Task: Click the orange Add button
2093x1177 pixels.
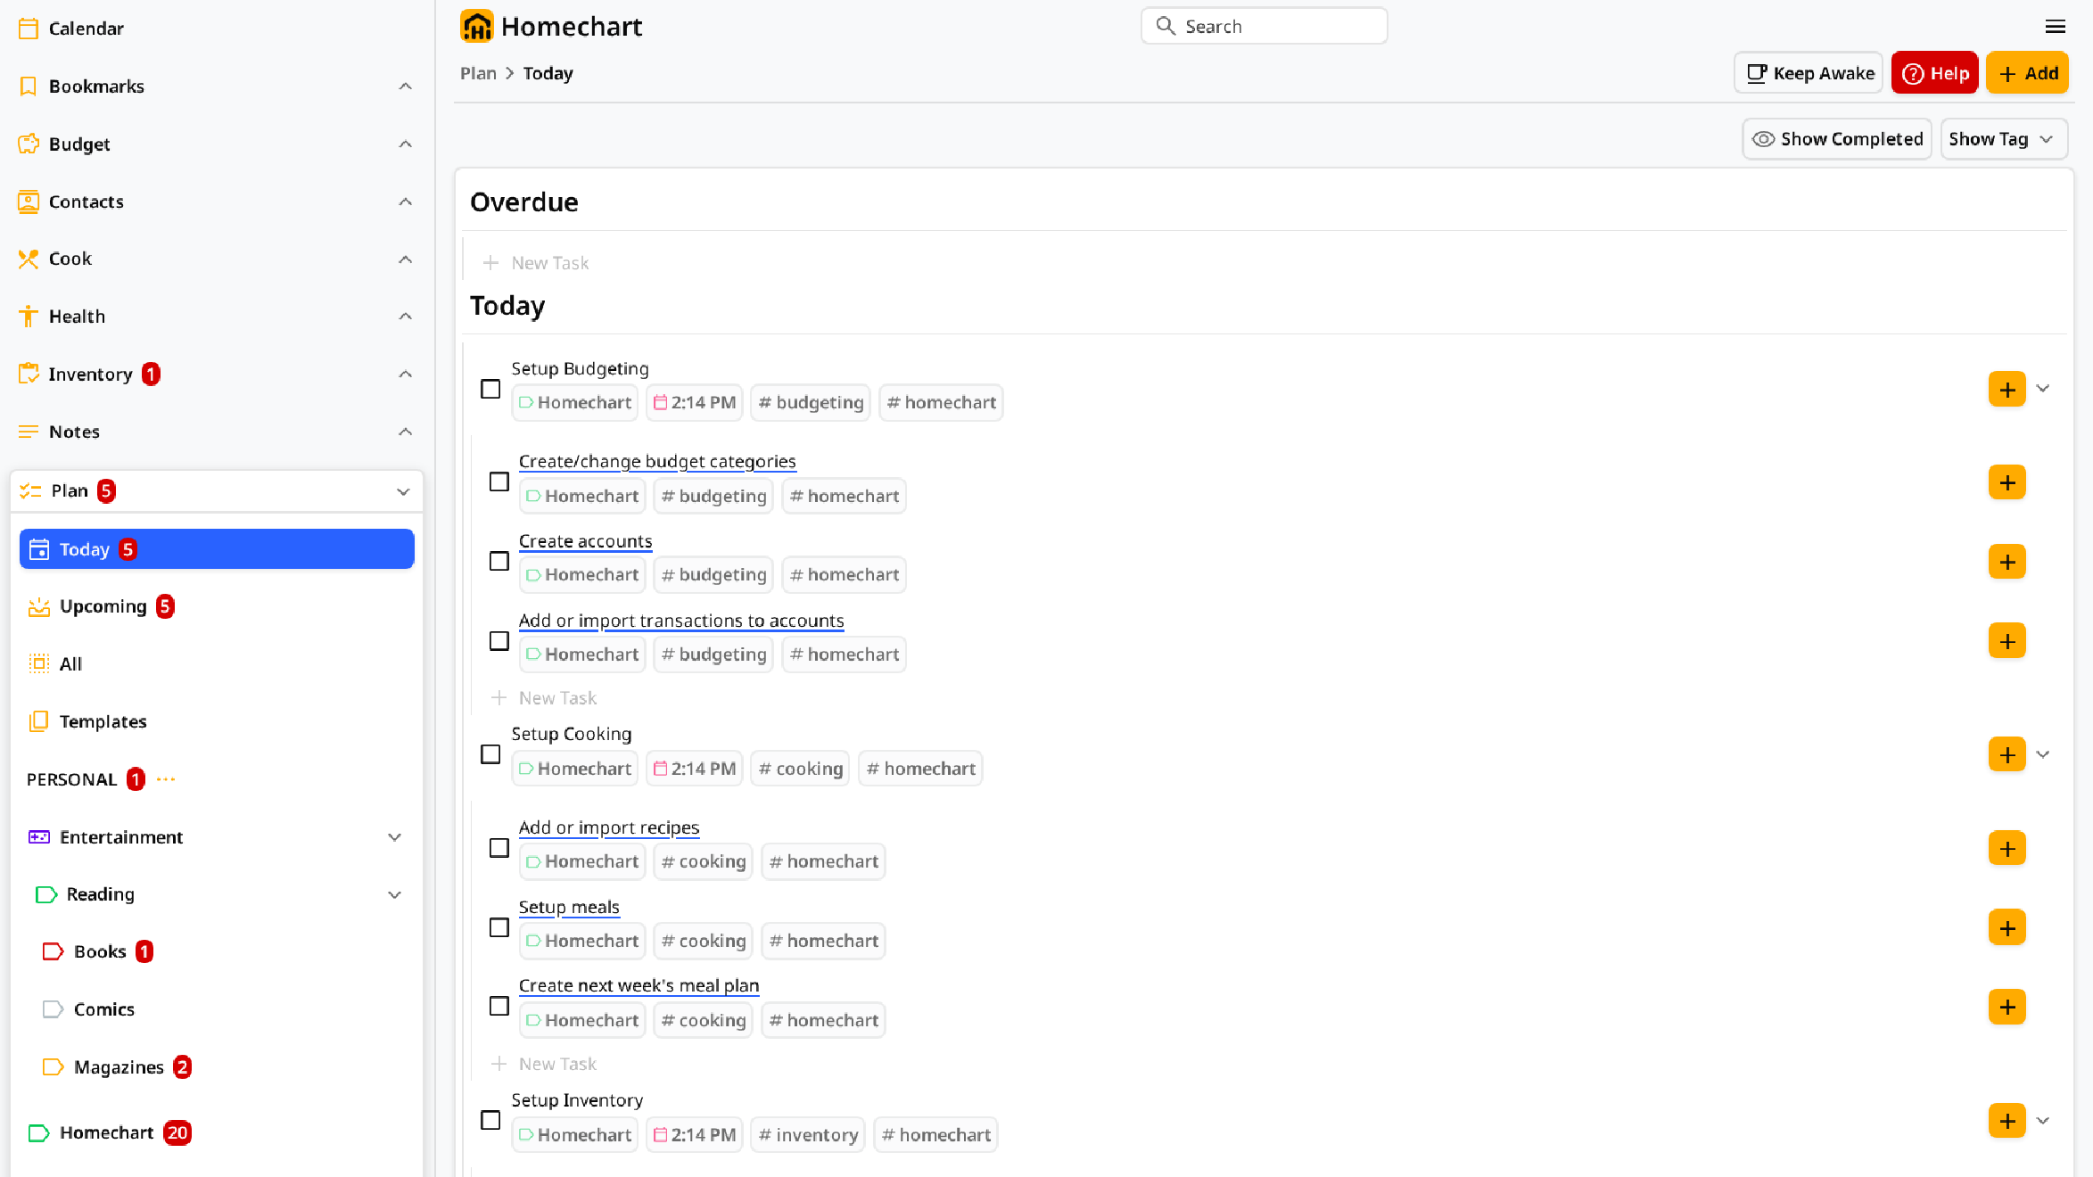Action: (2027, 73)
